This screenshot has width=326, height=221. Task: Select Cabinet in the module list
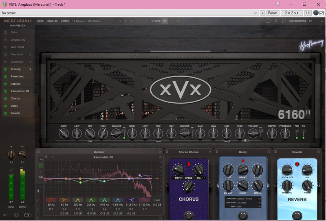coord(15,84)
